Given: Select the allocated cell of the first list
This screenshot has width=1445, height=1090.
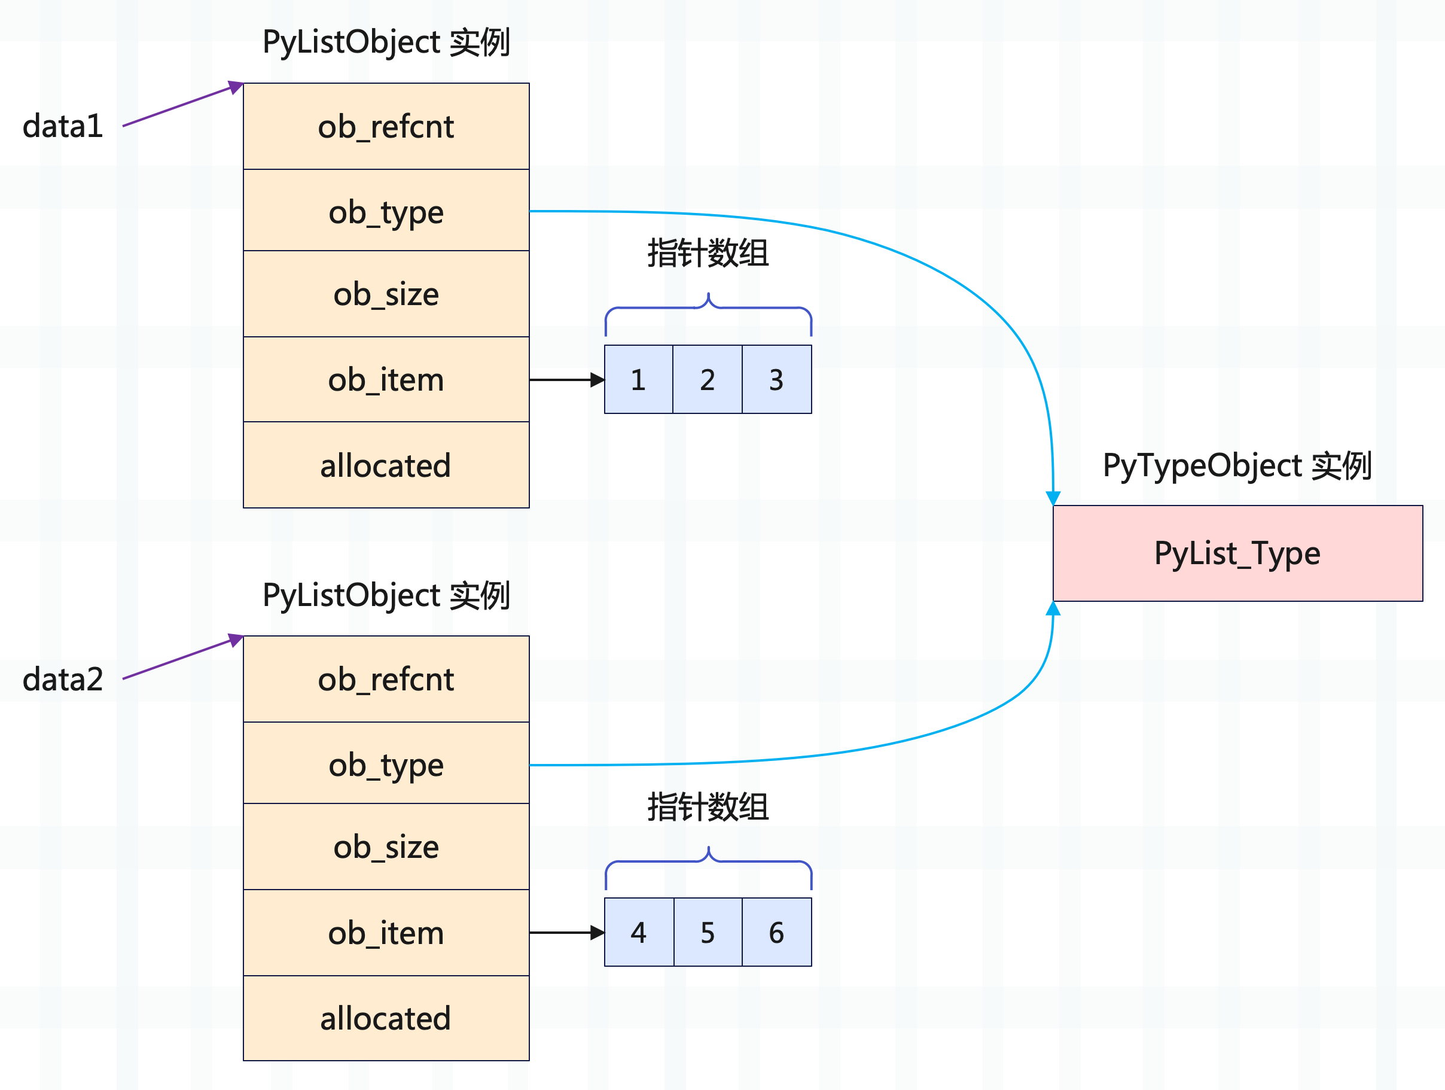Looking at the screenshot, I should pos(385,465).
